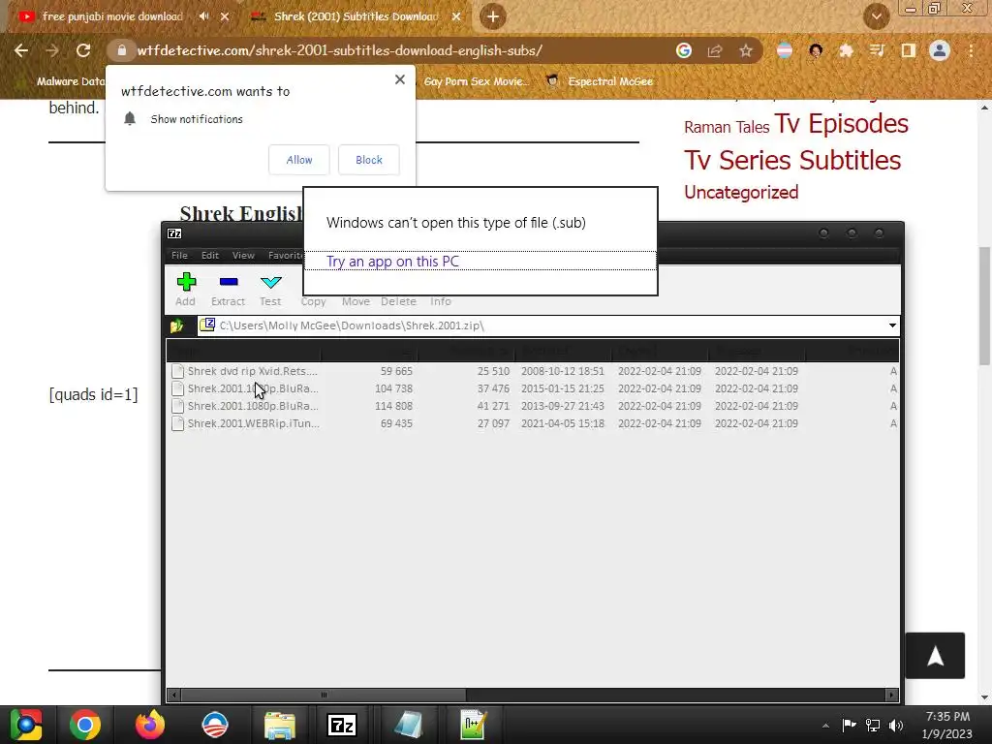Show hidden system tray icons
992x744 pixels.
[825, 726]
